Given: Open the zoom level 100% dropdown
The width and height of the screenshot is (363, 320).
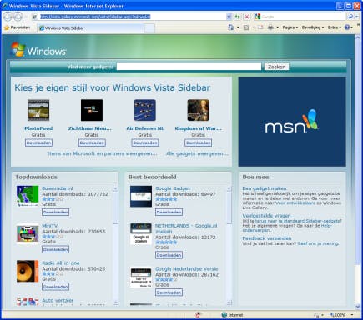Looking at the screenshot, I should tap(352, 315).
